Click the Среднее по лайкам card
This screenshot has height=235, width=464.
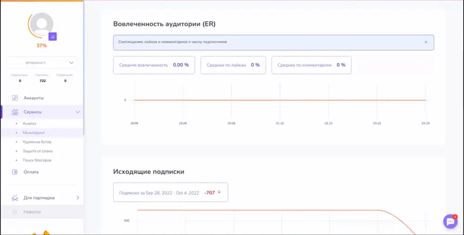pyautogui.click(x=233, y=65)
